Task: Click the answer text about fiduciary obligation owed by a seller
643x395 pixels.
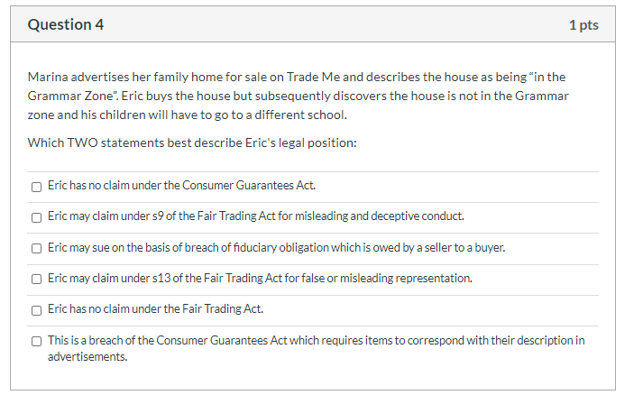Action: tap(276, 247)
